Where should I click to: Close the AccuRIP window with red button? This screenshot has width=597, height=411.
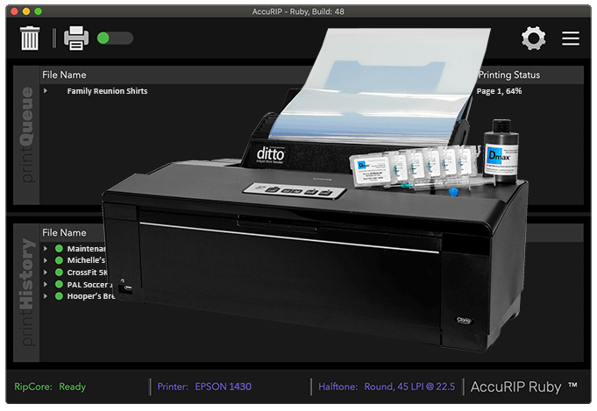15,11
